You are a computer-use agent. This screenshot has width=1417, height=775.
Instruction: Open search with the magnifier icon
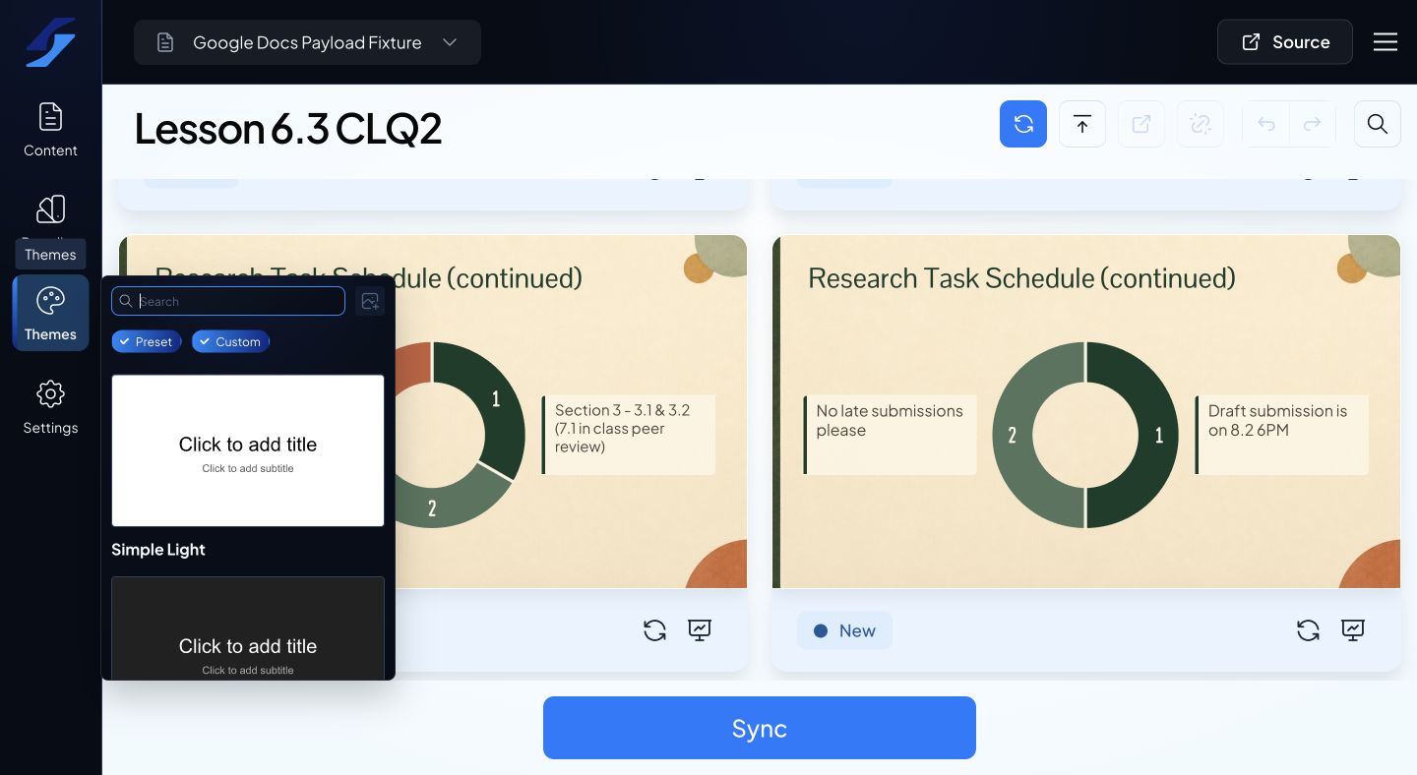point(1378,124)
